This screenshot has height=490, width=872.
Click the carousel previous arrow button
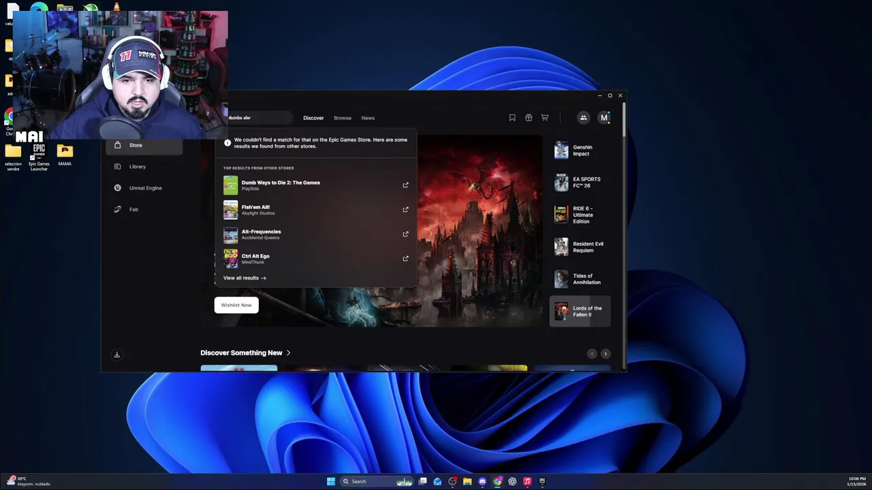click(592, 354)
